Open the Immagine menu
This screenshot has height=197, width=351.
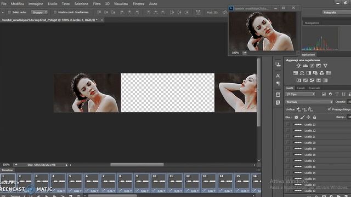35,4
